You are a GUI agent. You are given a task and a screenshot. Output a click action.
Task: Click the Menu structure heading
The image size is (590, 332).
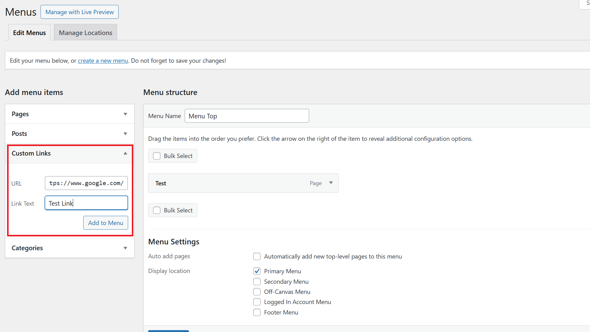170,92
